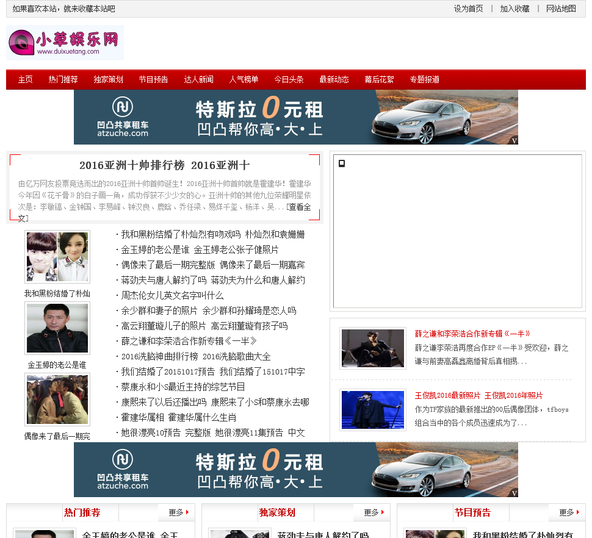Click caption 金玉婷的老公是谁 under photo

coord(57,365)
